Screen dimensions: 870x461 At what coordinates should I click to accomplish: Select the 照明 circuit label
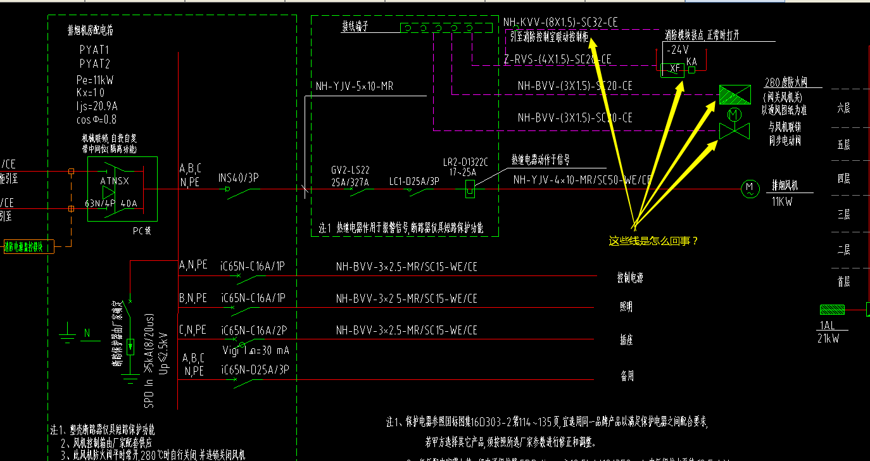click(626, 307)
